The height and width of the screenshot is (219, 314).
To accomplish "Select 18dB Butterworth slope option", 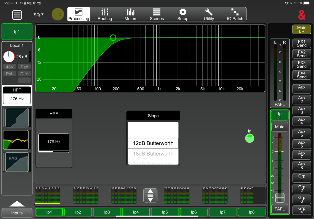I will (153, 154).
